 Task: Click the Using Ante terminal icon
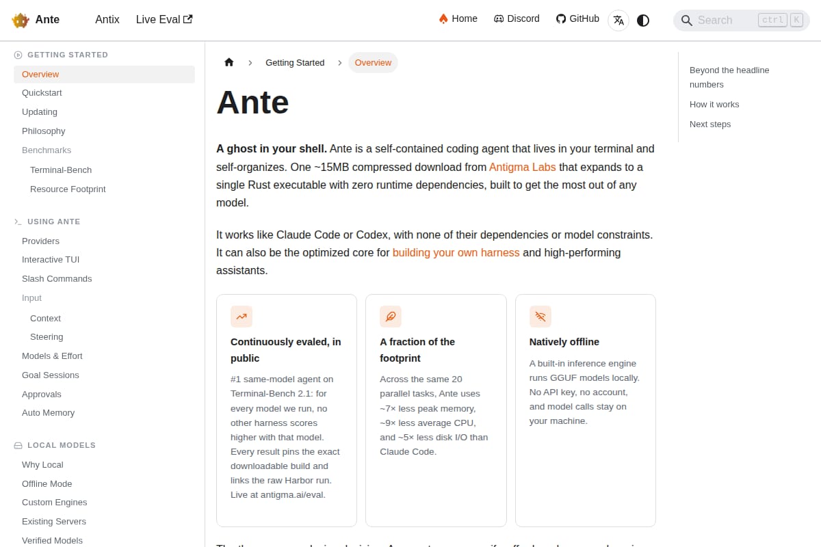coord(18,222)
